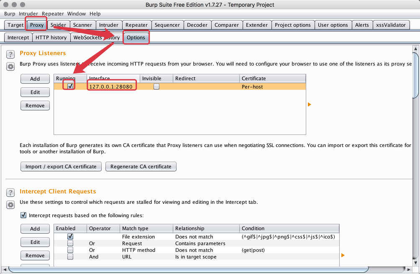Viewport: 420px width, 274px height.
Task: Click Edit button for intercept rules
Action: [35, 242]
